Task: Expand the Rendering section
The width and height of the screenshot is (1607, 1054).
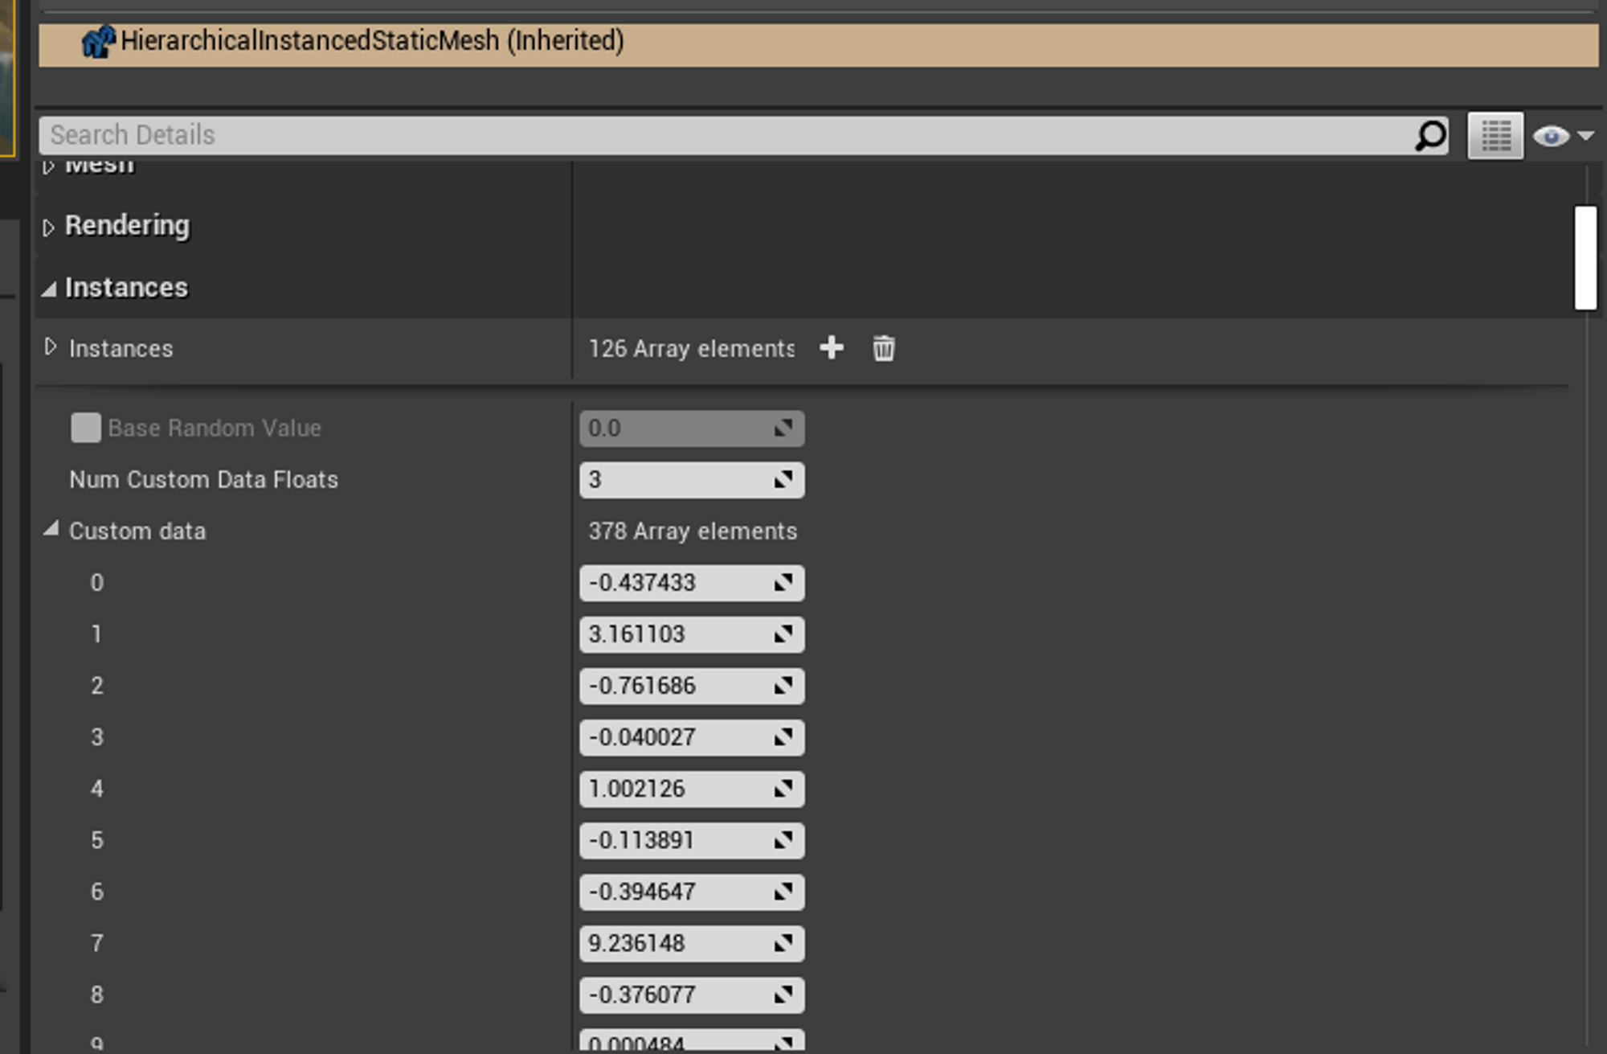Action: coord(49,228)
